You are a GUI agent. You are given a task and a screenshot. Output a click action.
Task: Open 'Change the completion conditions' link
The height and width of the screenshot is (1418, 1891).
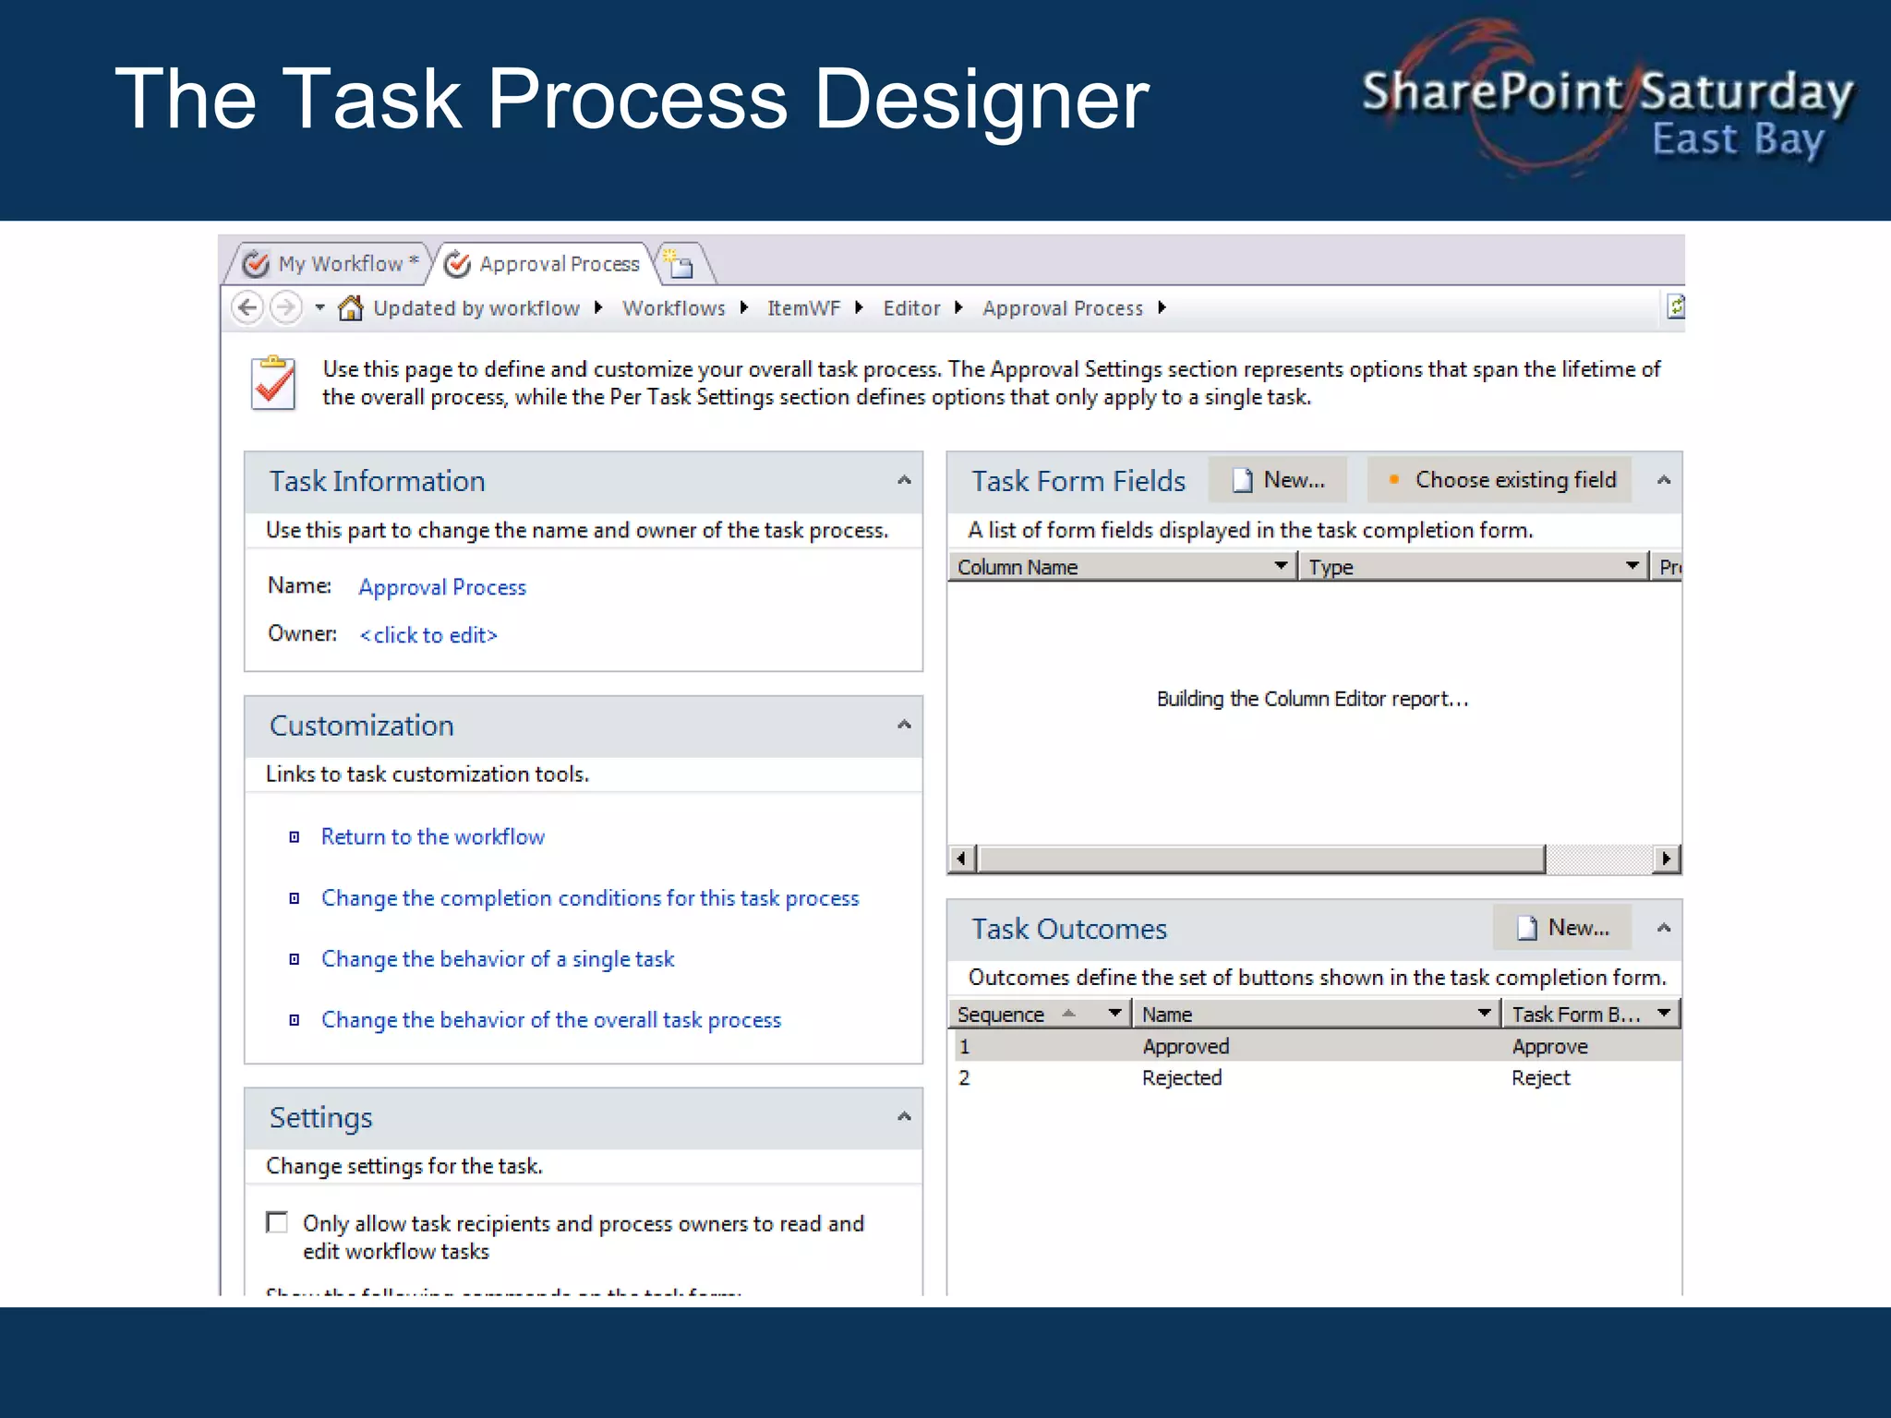click(590, 898)
